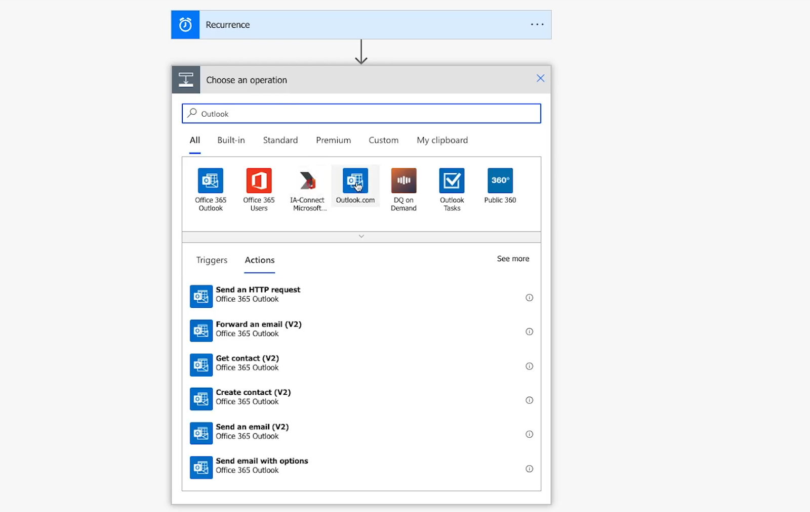Choose the Send an HTTP request action
Image resolution: width=810 pixels, height=512 pixels.
click(361, 296)
